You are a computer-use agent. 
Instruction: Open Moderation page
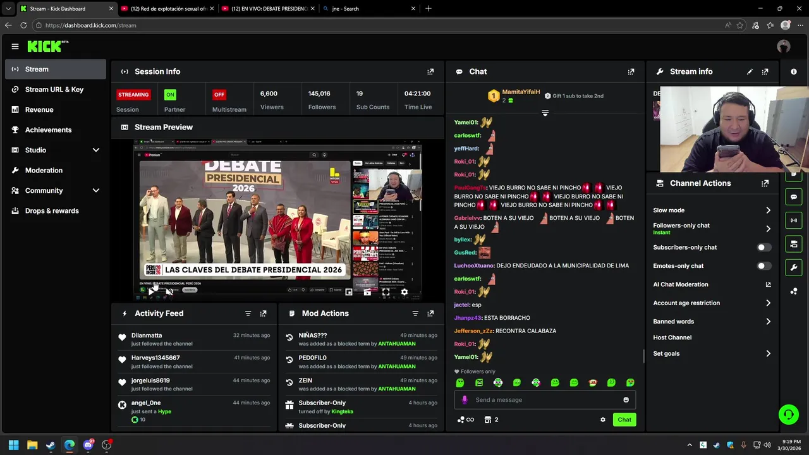(56, 170)
